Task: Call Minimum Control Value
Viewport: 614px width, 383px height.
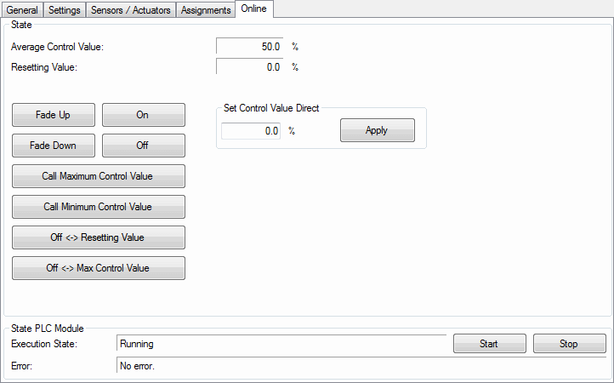Action: click(99, 207)
